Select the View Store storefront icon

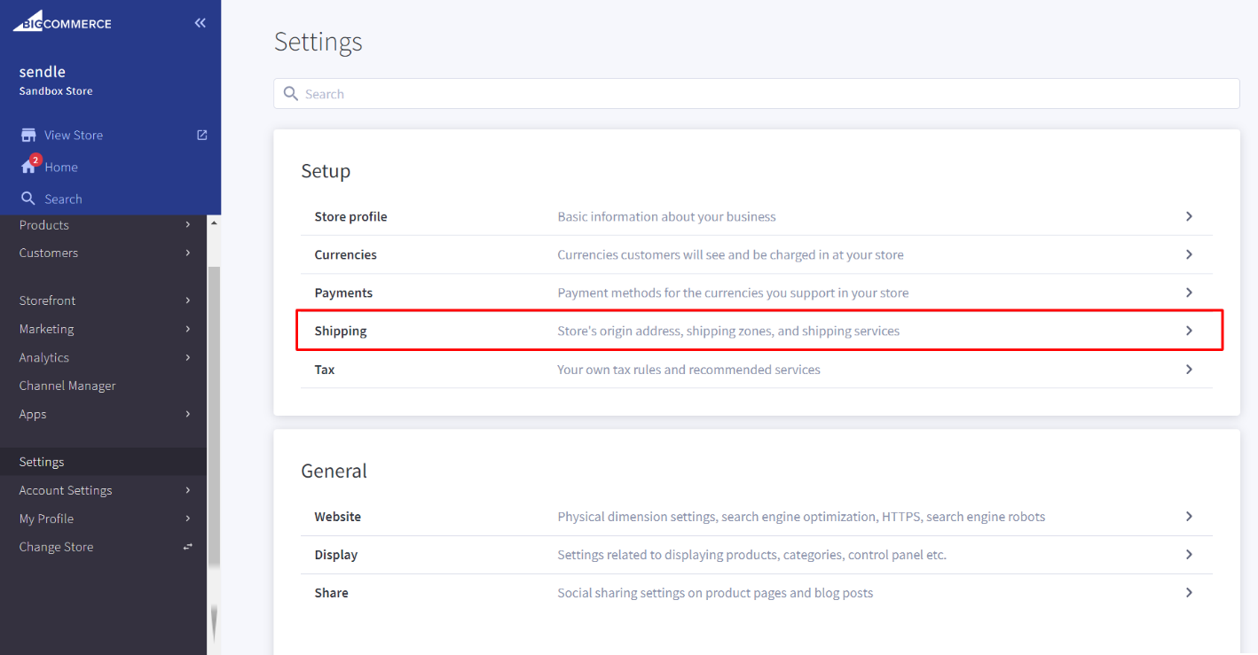pos(28,134)
